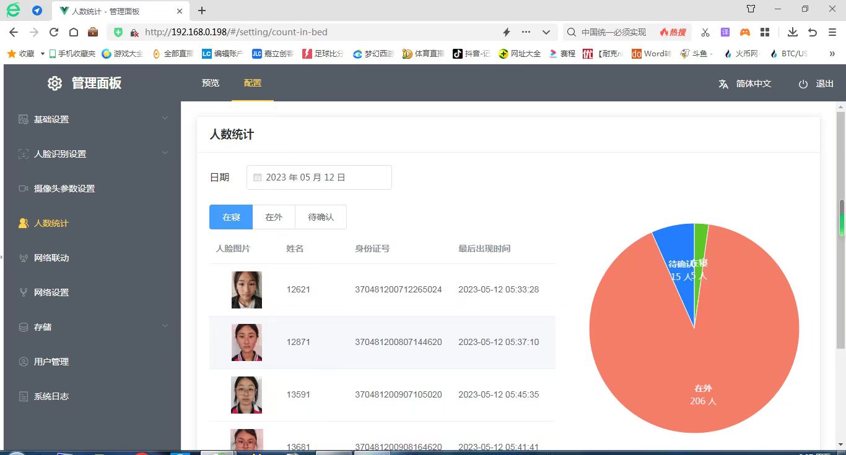Click the lightning speed mode icon
The image size is (846, 455).
click(x=506, y=32)
